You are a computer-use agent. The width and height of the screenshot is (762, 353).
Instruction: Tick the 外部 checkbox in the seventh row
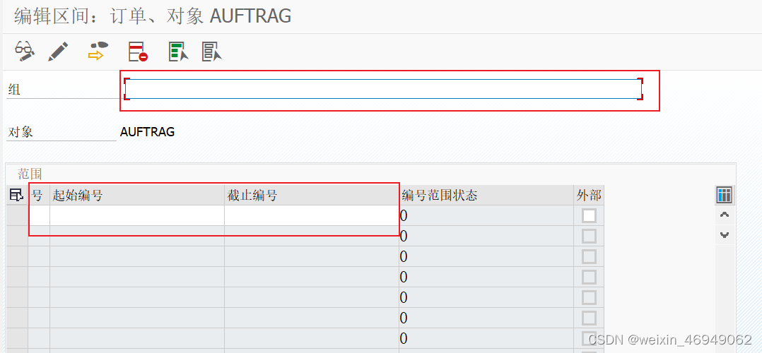(x=589, y=338)
